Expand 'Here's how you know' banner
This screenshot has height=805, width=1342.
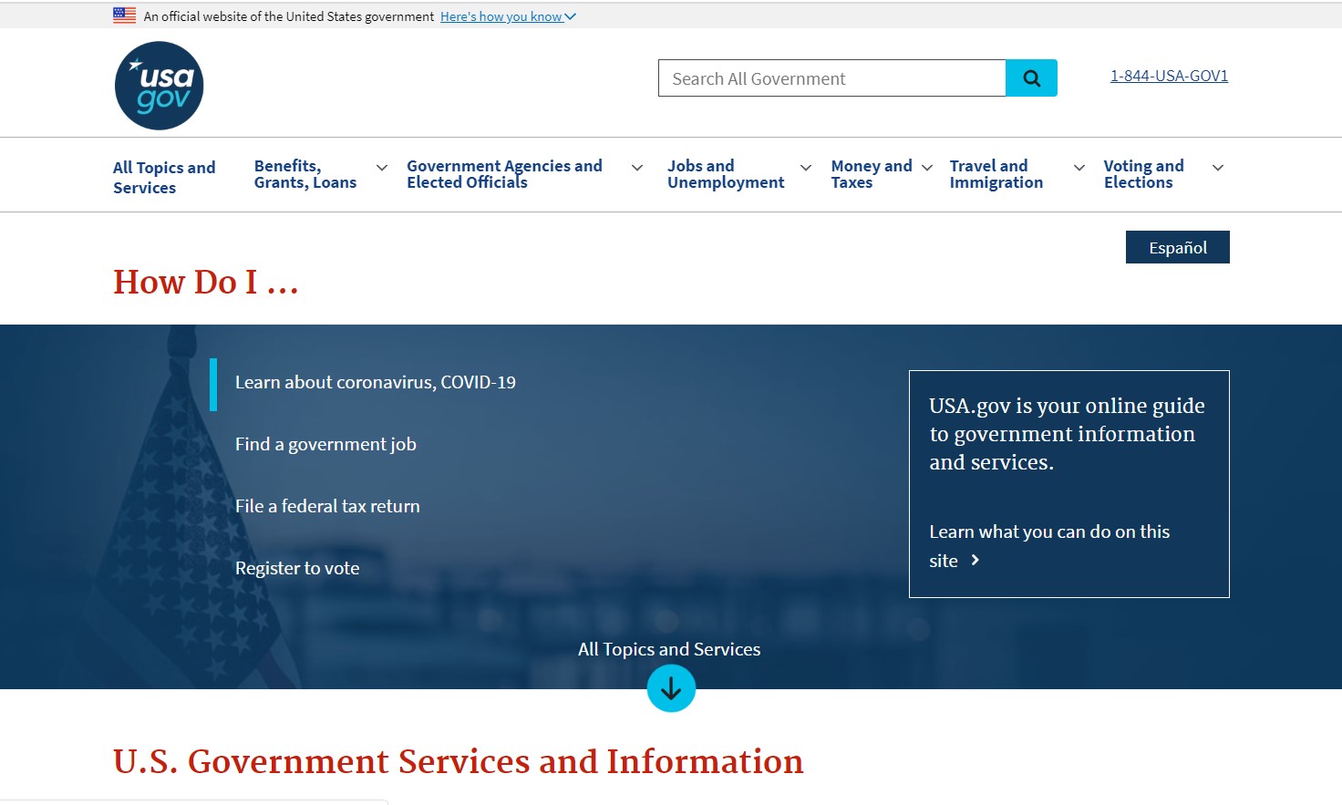click(x=507, y=16)
